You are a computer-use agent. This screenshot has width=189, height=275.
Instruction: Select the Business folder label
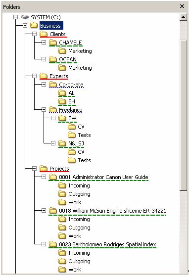[x=51, y=26]
